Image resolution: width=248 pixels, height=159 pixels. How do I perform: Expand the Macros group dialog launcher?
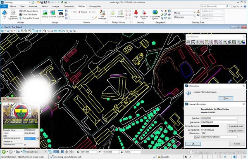tap(106, 22)
